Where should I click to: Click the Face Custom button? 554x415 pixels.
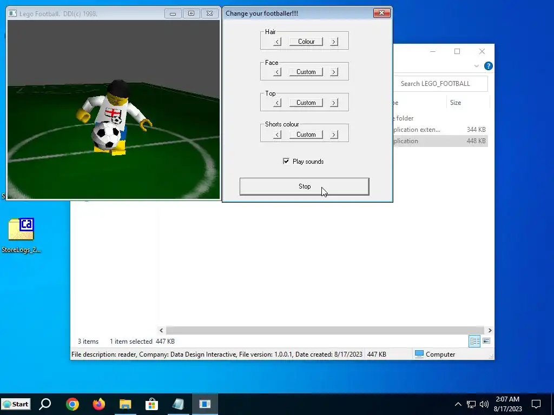pyautogui.click(x=306, y=72)
